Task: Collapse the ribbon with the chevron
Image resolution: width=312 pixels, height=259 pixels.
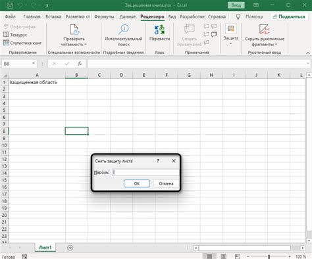Action: pyautogui.click(x=308, y=53)
